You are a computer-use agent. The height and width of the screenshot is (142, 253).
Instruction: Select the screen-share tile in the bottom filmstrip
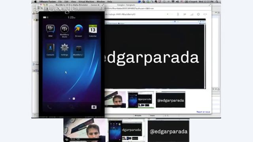click(126, 131)
